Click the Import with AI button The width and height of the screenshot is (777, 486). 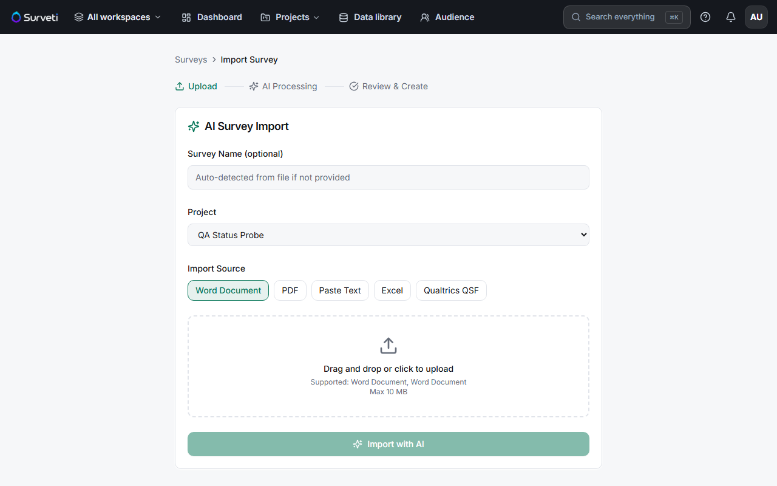388,444
